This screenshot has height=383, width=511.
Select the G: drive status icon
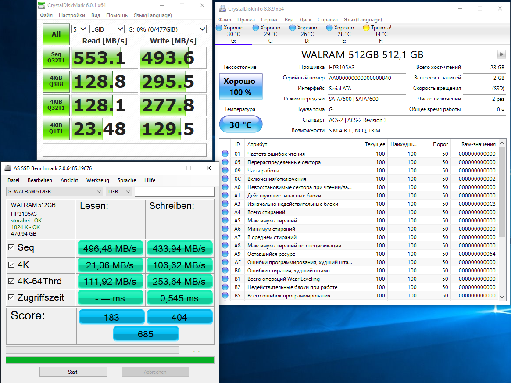point(219,28)
